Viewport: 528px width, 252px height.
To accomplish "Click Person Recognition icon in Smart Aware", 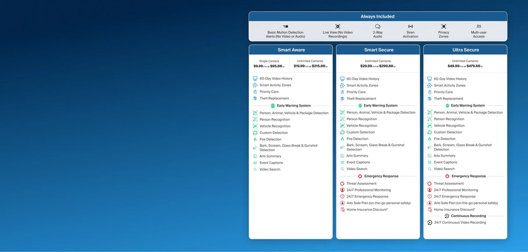I will 255,119.
